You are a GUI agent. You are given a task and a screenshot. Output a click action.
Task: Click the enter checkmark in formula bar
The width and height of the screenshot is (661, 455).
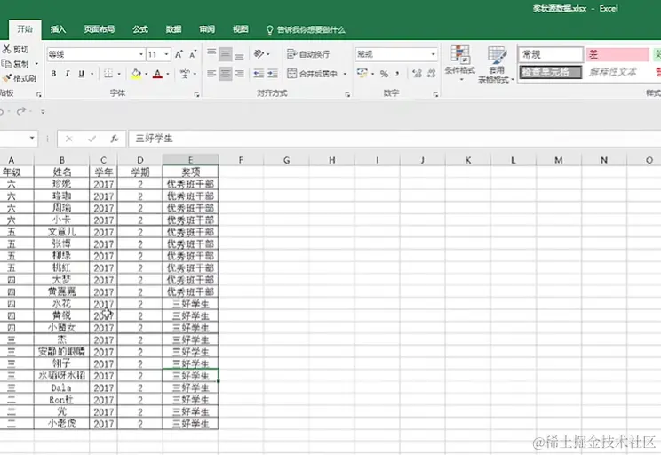92,139
